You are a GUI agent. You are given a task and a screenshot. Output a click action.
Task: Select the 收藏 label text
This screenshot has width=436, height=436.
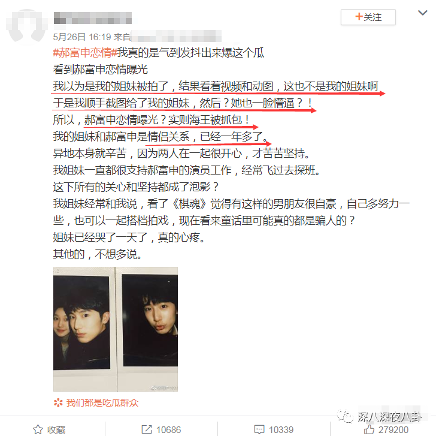(x=56, y=429)
